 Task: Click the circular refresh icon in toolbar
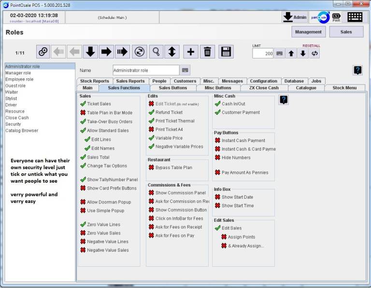pos(140,52)
